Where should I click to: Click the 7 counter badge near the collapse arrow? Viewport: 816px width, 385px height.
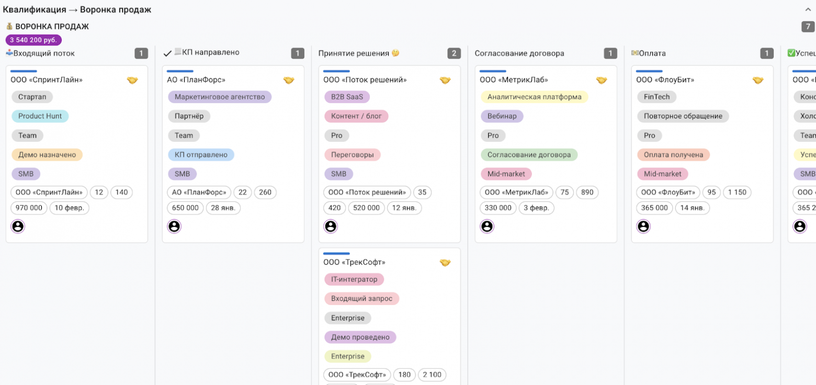click(808, 26)
